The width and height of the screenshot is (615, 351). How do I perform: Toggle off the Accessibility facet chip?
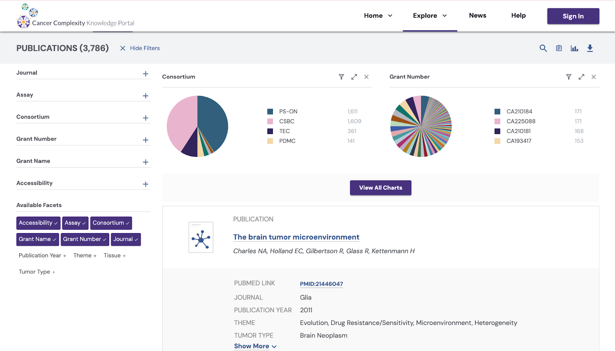(38, 223)
